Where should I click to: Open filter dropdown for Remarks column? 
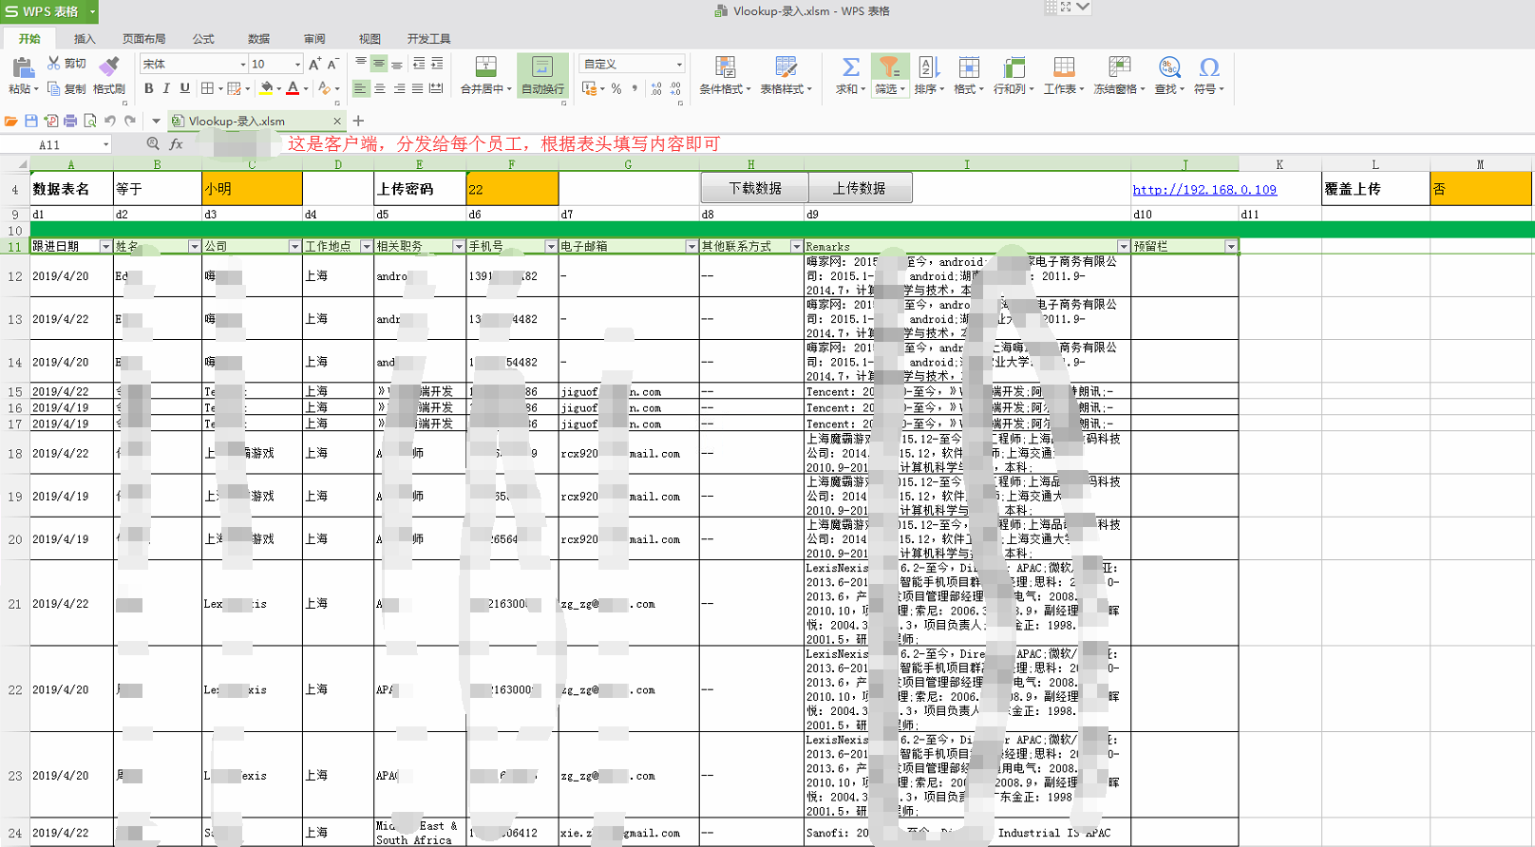pyautogui.click(x=1123, y=246)
